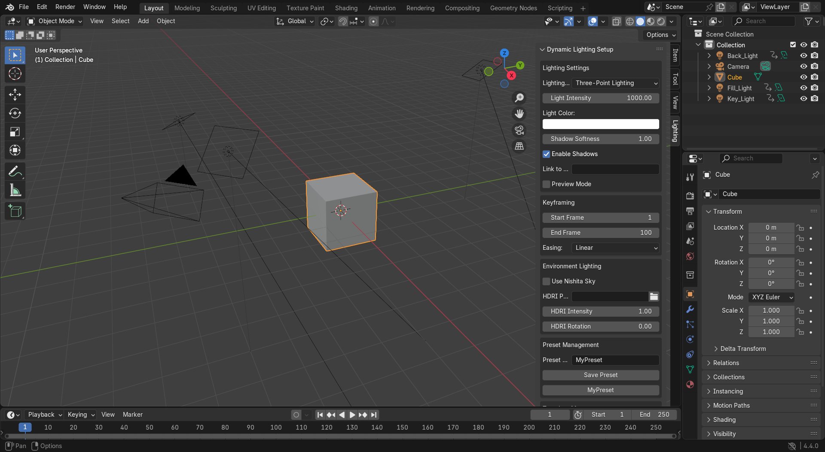Select the Measure tool
This screenshot has height=452, width=825.
tap(15, 190)
